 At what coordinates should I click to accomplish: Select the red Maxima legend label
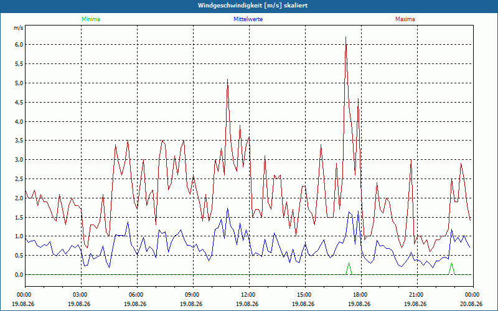[x=405, y=19]
